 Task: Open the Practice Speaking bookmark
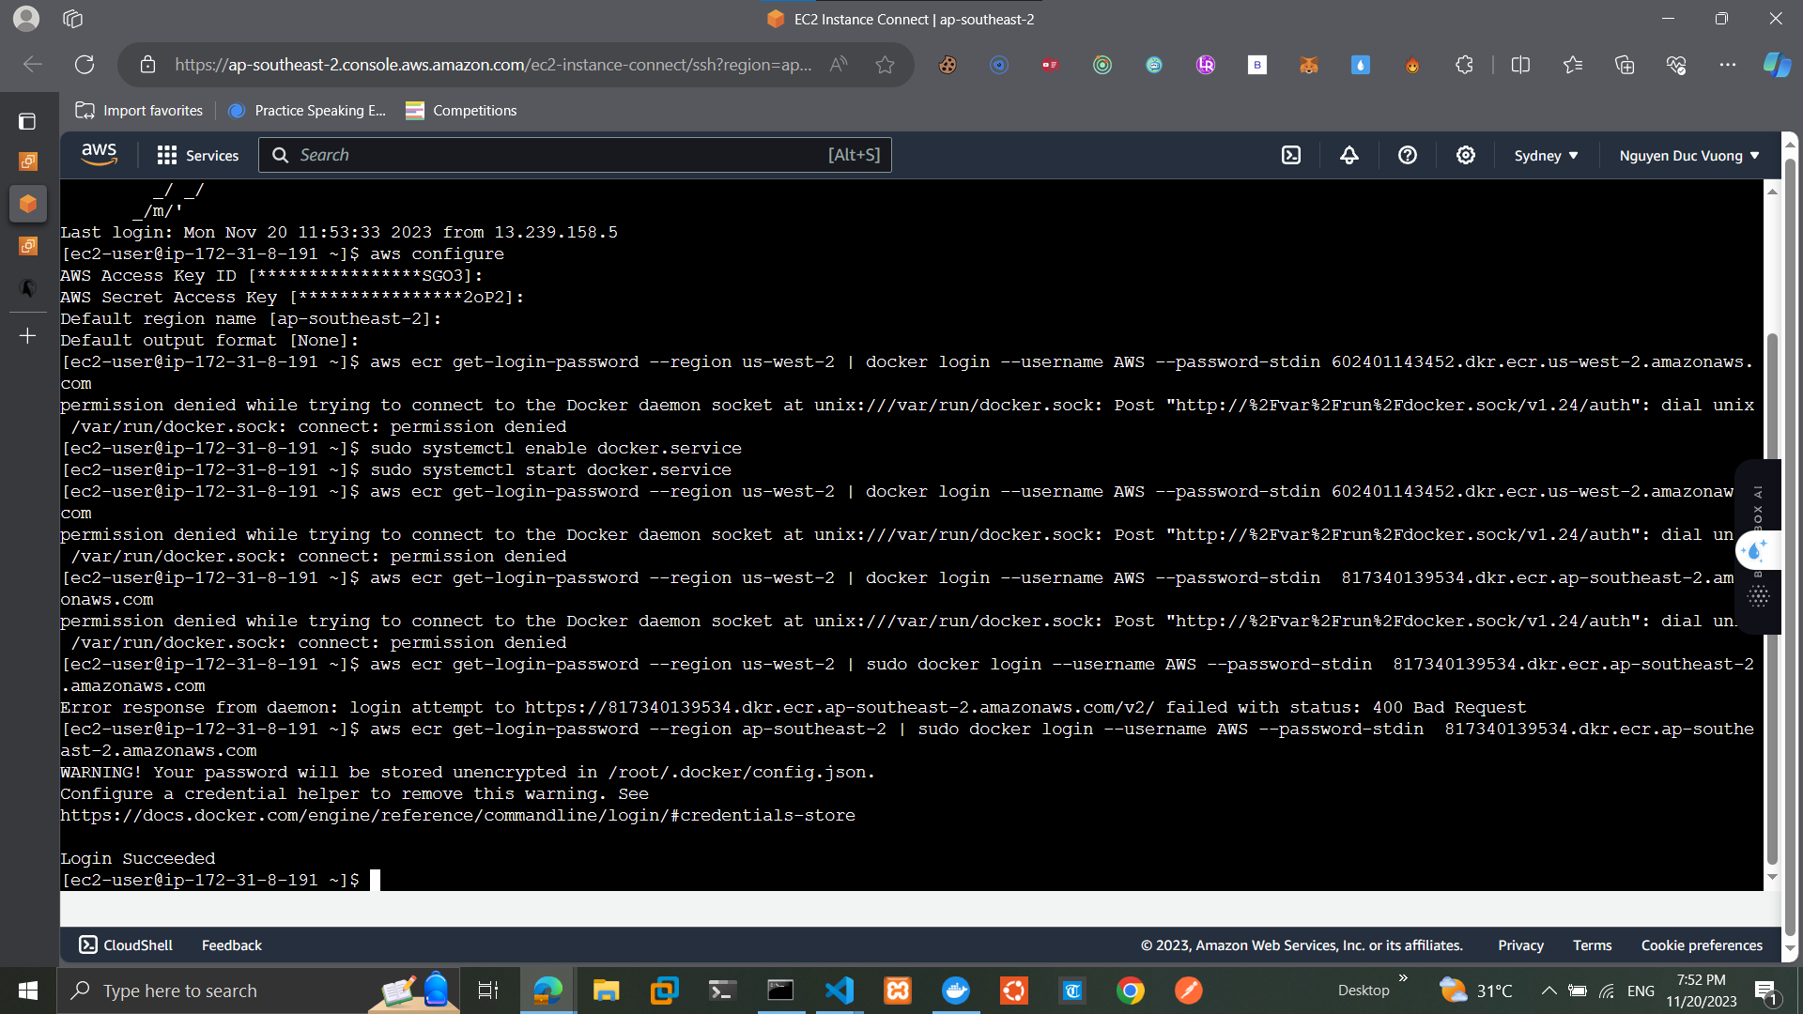point(307,111)
